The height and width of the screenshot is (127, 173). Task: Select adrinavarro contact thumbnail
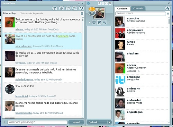coord(120,33)
